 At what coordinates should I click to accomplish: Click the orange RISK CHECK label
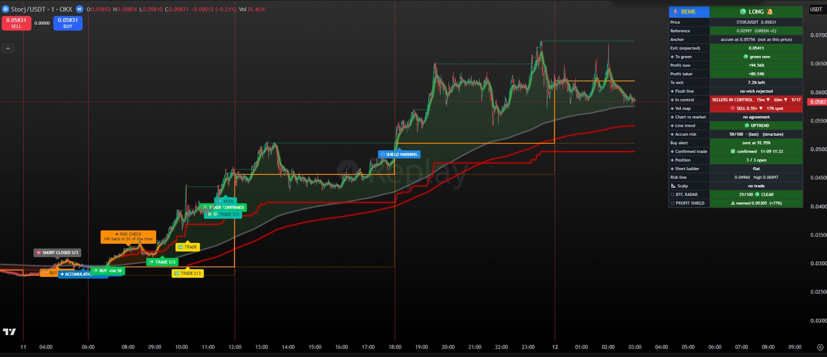128,236
